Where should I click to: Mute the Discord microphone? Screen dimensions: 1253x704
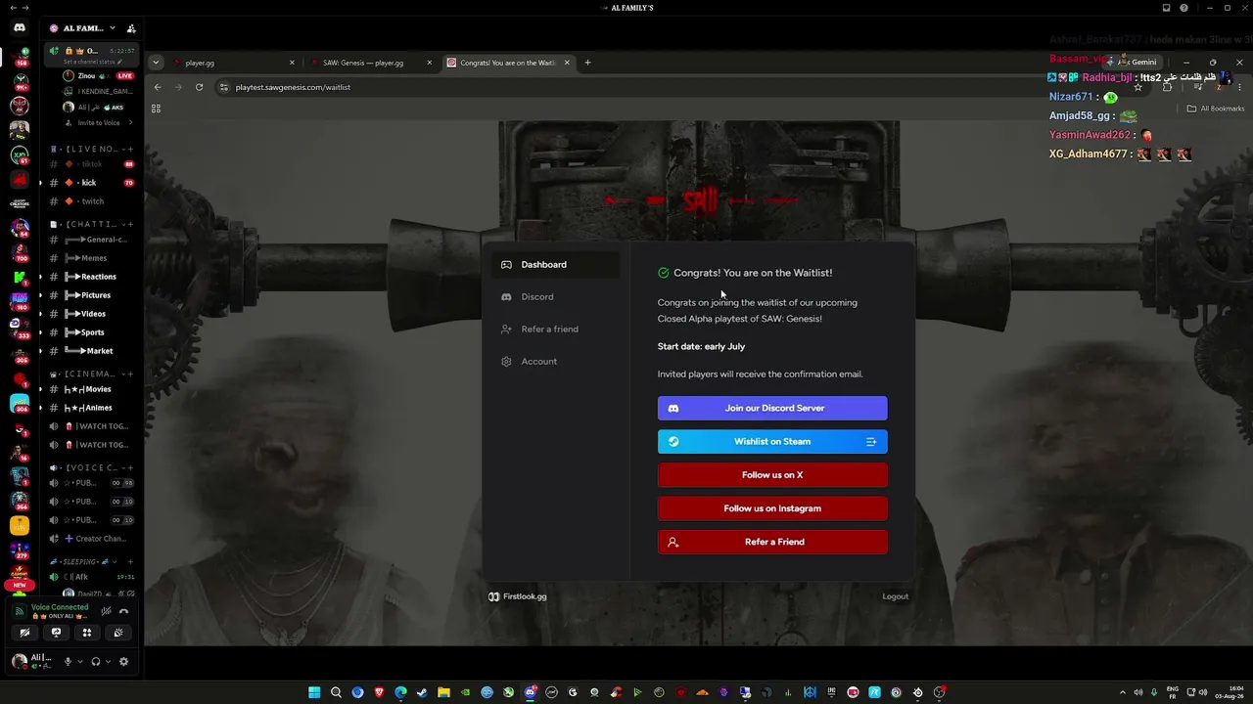pos(69,661)
